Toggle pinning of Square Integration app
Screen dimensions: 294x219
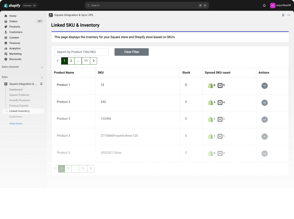(41, 84)
